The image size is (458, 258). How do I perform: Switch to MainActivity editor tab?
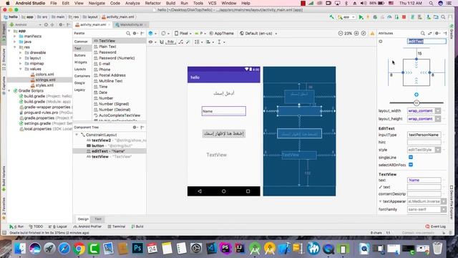(x=132, y=25)
